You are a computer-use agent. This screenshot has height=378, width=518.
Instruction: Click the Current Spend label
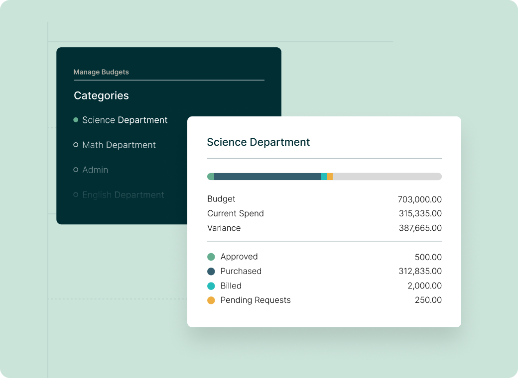[236, 213]
